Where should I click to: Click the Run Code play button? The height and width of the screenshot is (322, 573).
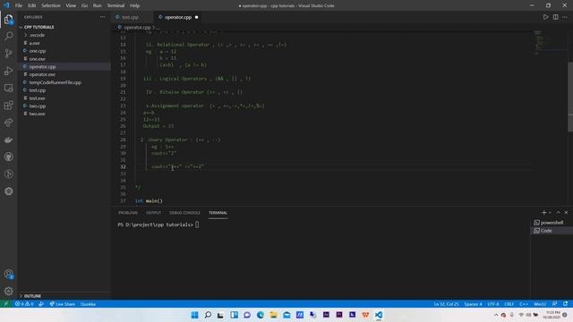(545, 17)
